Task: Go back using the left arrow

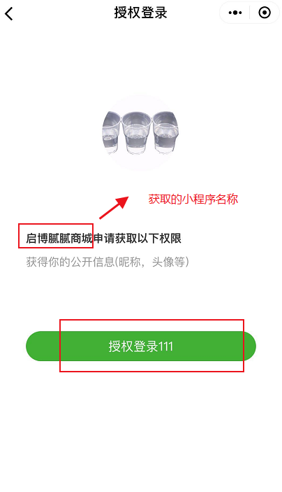Action: click(x=9, y=14)
